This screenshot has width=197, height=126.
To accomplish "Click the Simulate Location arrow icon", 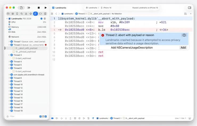I will (x=93, y=118).
